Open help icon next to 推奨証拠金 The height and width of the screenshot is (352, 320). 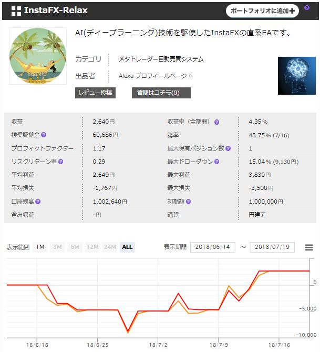pos(44,135)
